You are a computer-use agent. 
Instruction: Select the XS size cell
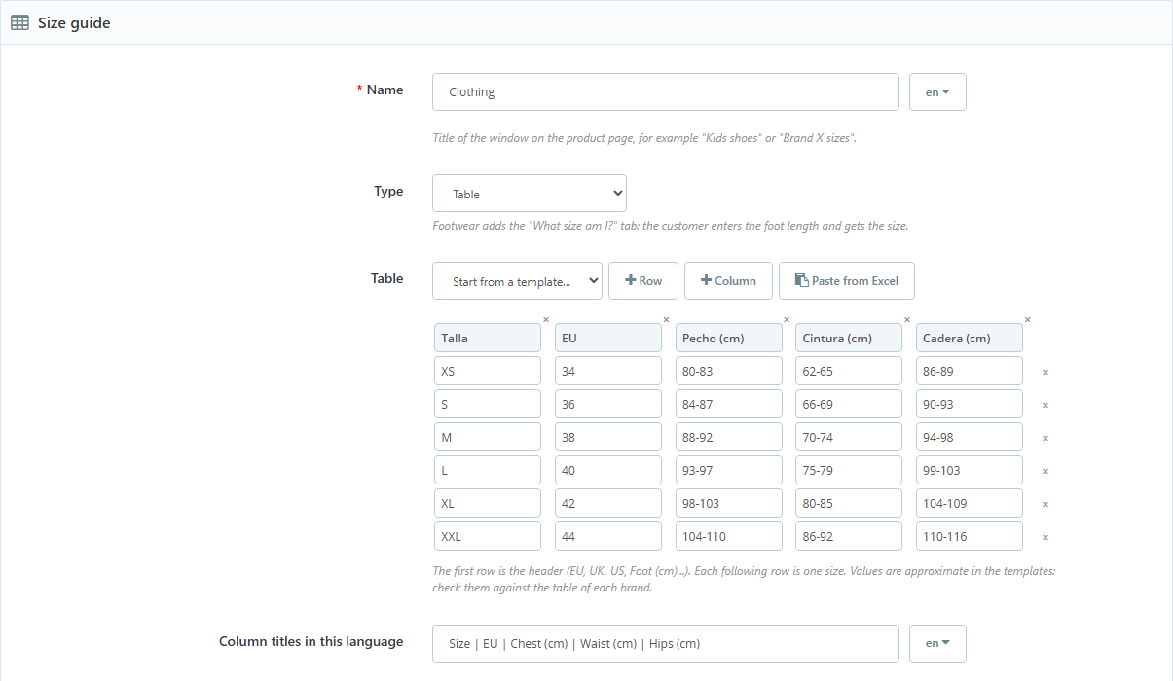(488, 371)
